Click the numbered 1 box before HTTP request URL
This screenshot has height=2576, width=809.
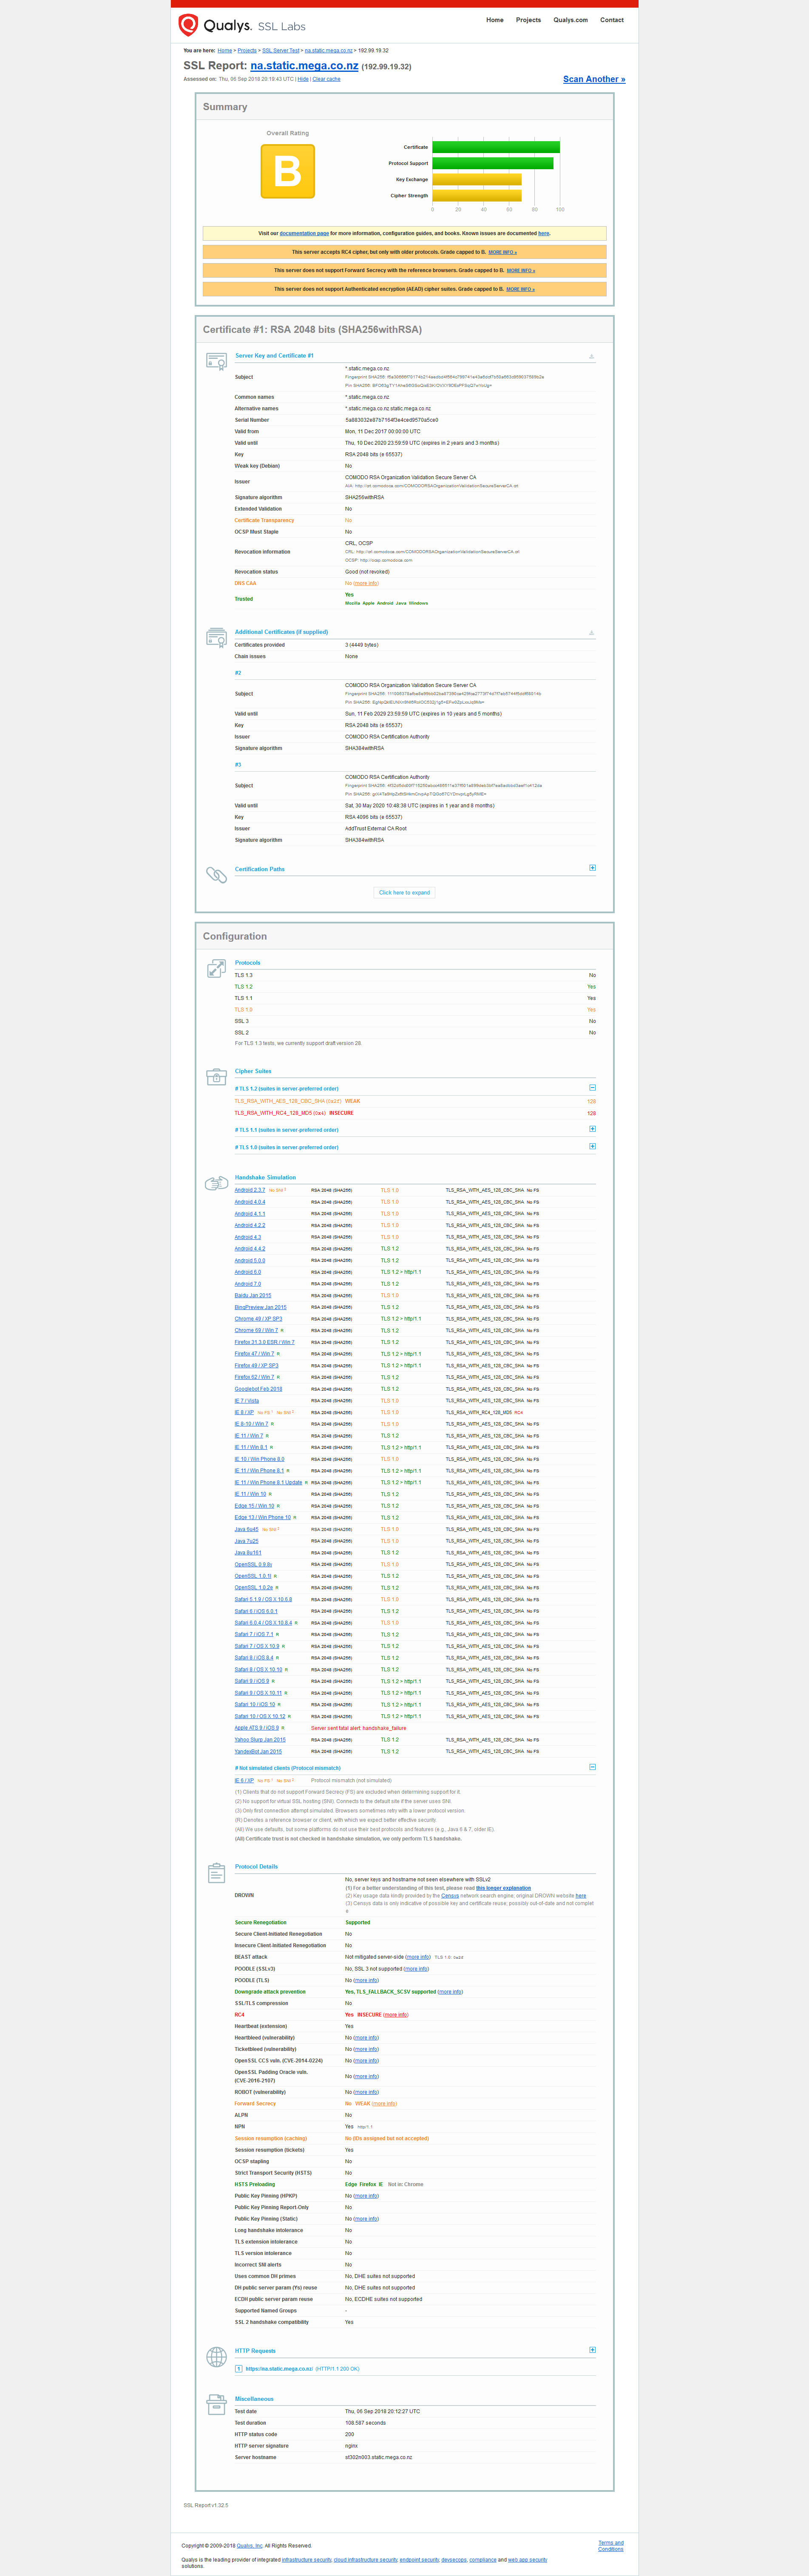pyautogui.click(x=239, y=2369)
